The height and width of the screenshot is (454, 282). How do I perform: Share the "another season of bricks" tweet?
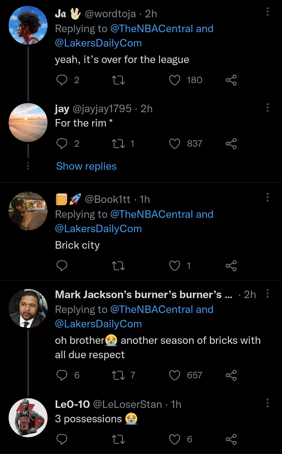231,375
